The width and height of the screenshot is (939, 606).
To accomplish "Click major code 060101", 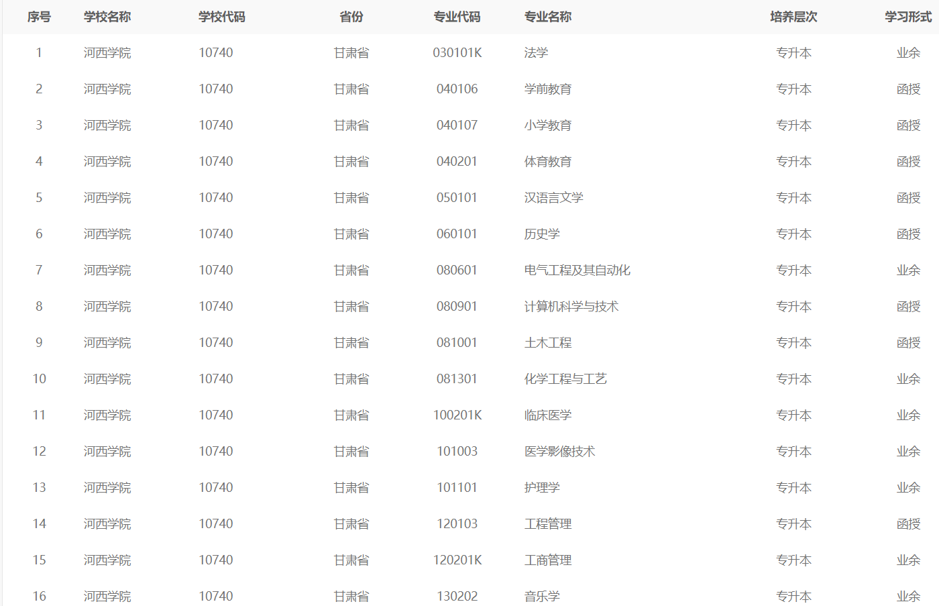I will [457, 234].
